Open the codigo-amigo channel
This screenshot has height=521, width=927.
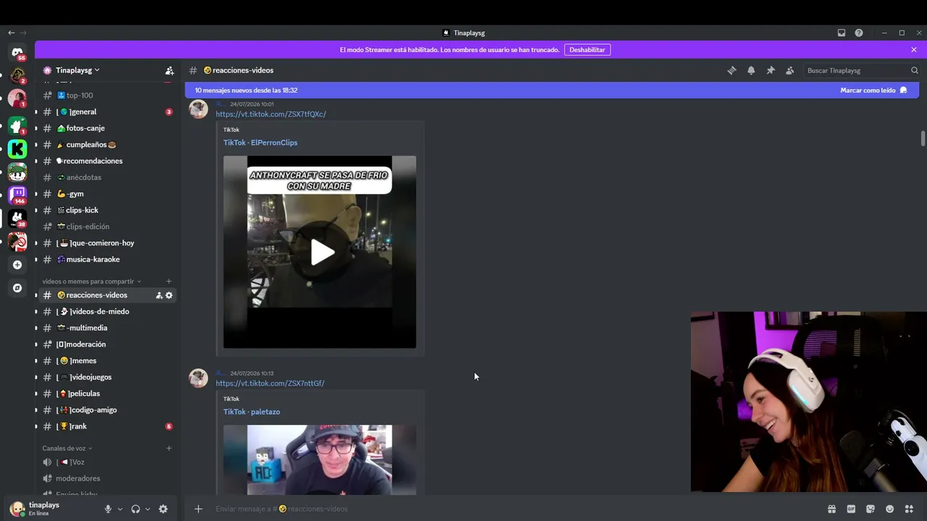click(107, 410)
